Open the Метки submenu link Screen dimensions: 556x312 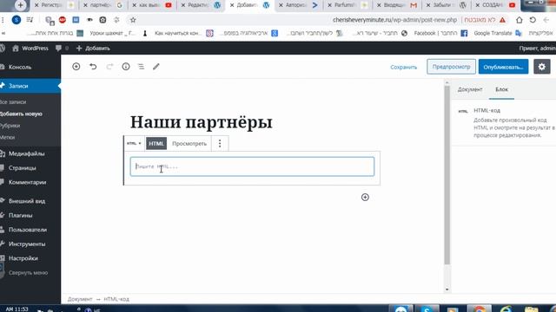(x=8, y=137)
